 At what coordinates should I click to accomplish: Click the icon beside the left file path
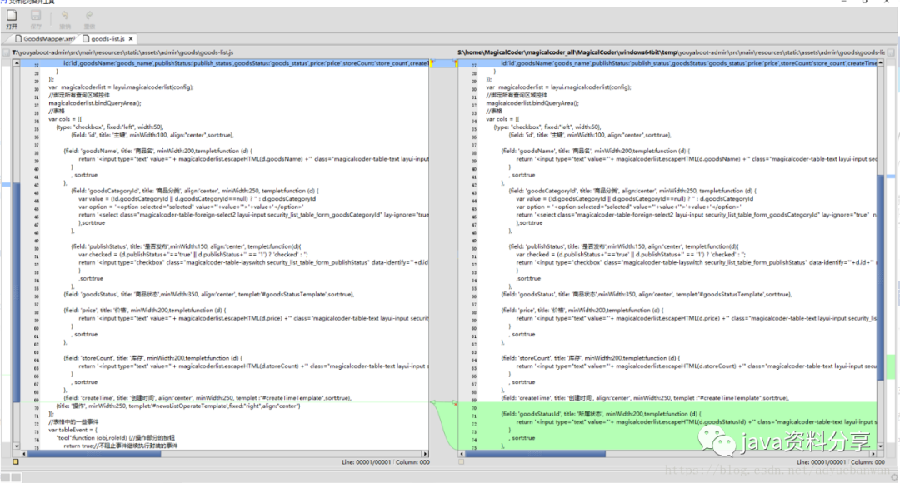click(7, 52)
